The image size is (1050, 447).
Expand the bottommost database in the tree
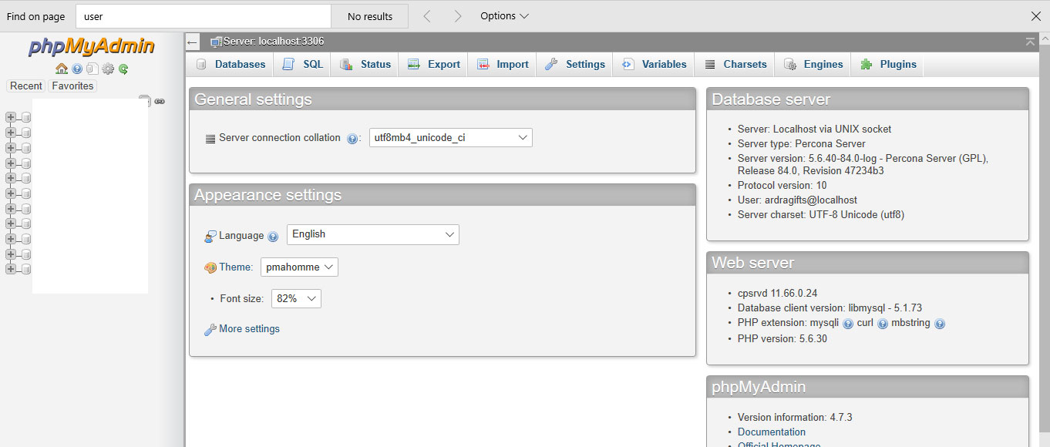(11, 269)
